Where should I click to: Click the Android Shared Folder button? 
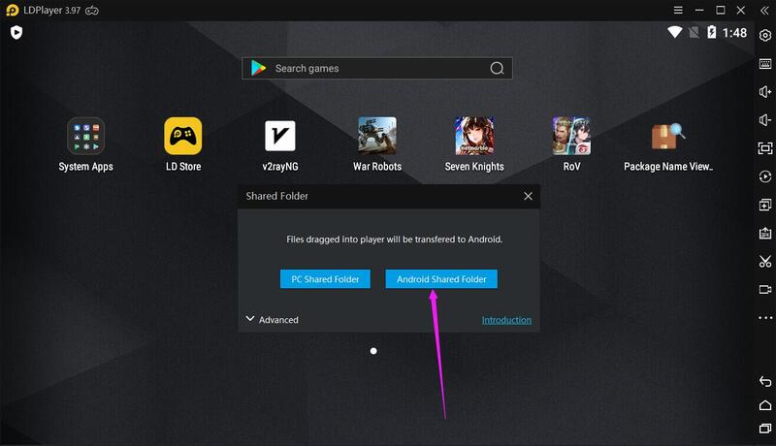point(441,279)
